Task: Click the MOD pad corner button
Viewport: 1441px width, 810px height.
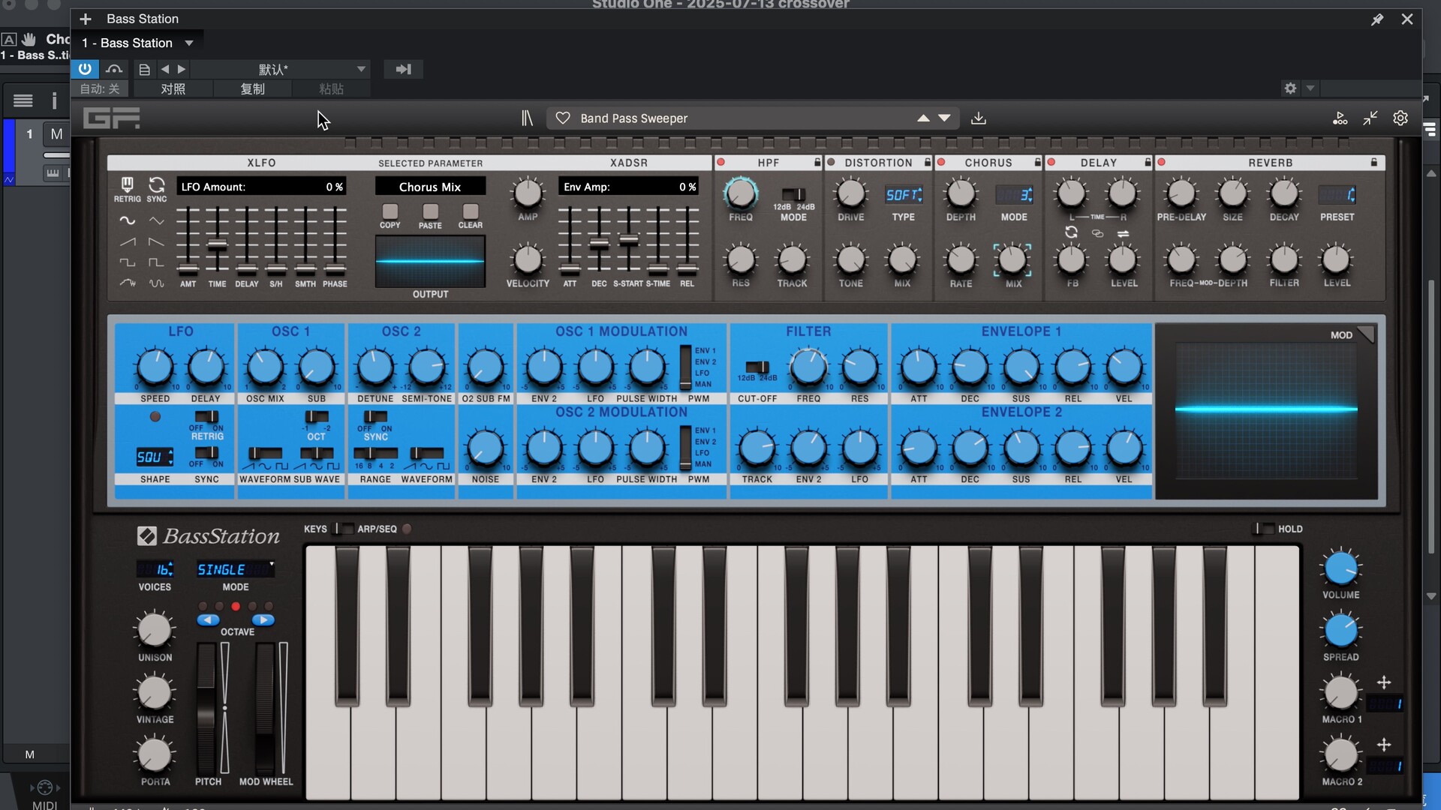Action: click(1365, 334)
